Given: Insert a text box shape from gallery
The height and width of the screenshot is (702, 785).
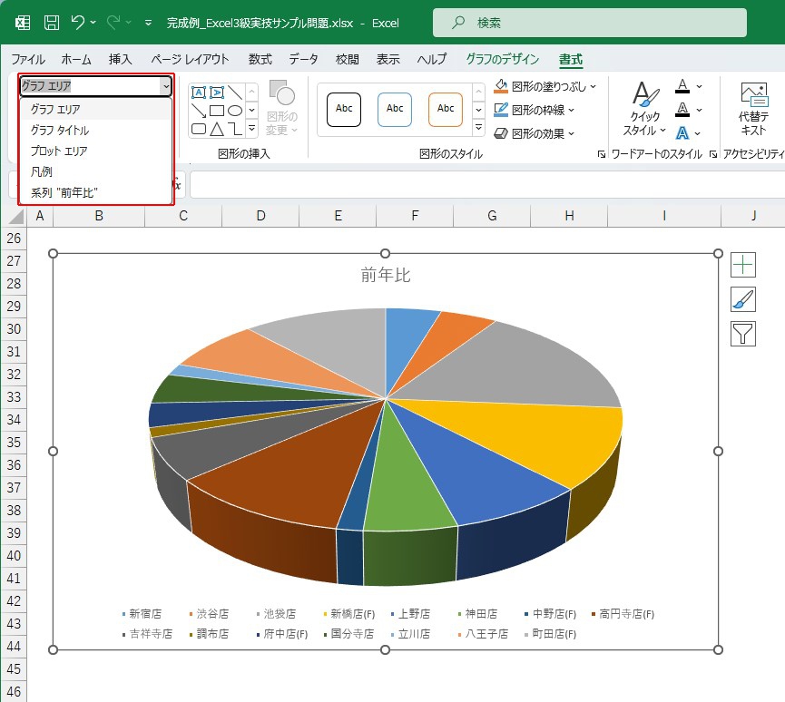Looking at the screenshot, I should pos(199,93).
